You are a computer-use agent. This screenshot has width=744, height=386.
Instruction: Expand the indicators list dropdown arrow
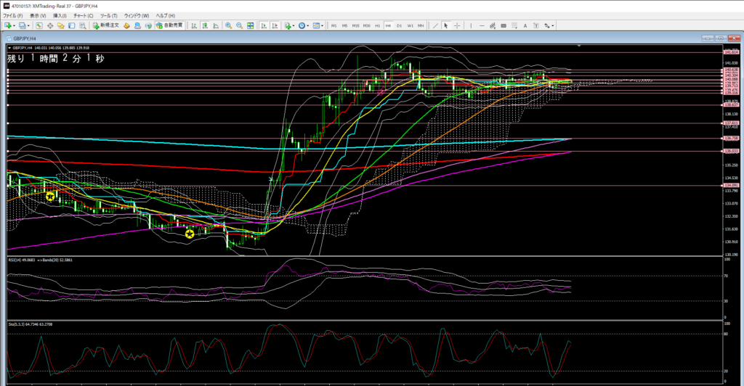pos(294,25)
